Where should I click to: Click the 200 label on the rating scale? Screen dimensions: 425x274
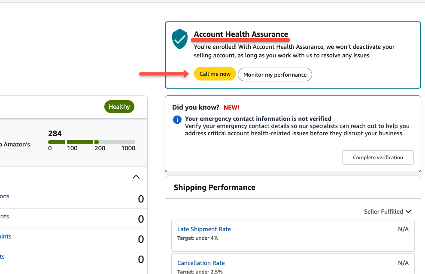point(100,149)
